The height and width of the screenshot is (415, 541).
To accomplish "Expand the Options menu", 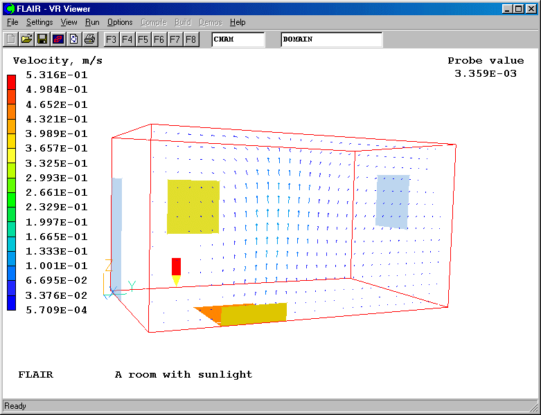I will (120, 22).
